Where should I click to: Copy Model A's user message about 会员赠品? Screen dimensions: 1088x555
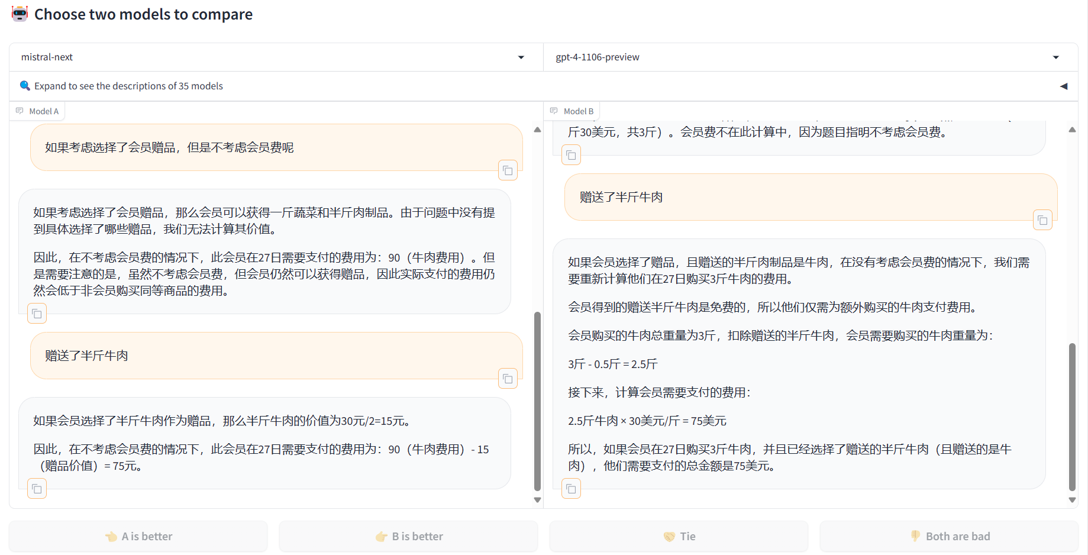click(x=508, y=170)
